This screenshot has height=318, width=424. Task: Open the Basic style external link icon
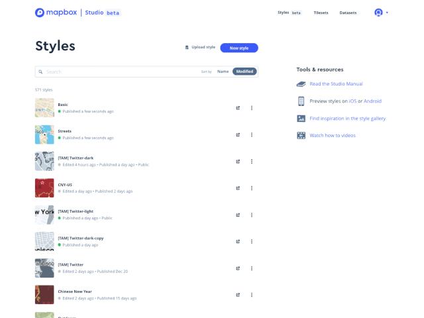pos(238,108)
